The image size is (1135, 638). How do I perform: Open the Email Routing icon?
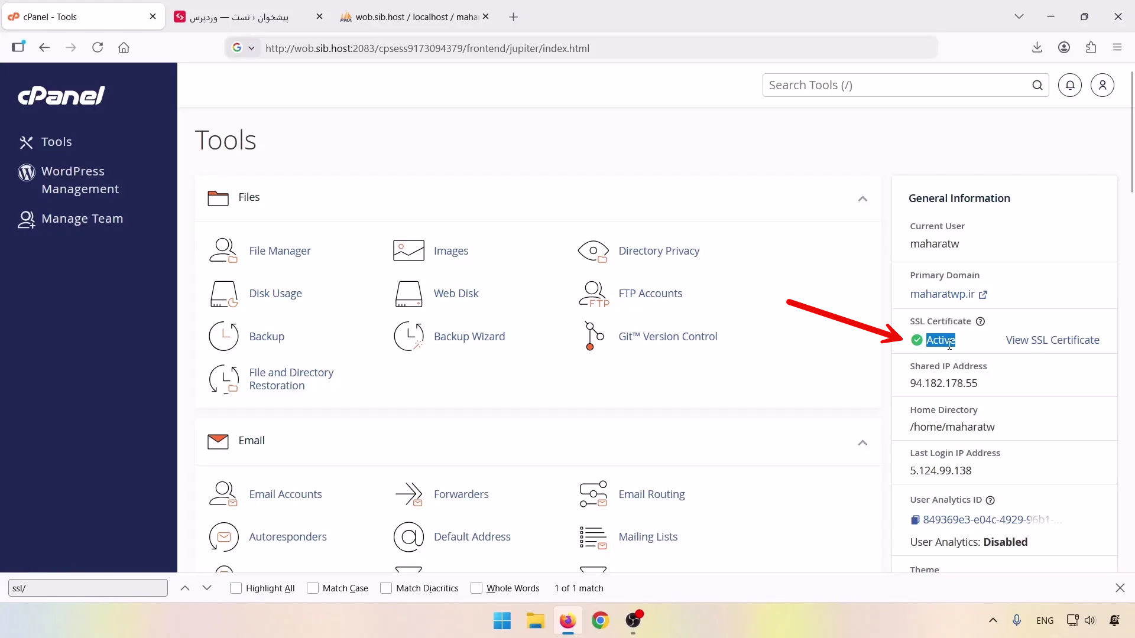click(594, 494)
